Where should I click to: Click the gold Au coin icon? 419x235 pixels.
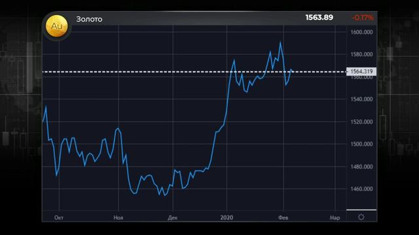click(x=56, y=26)
